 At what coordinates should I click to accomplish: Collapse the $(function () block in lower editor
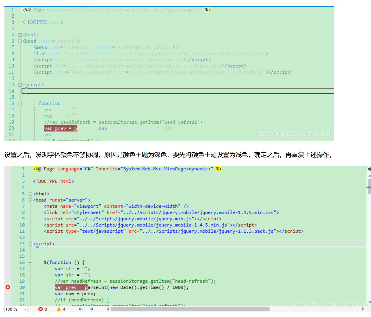pyautogui.click(x=30, y=262)
